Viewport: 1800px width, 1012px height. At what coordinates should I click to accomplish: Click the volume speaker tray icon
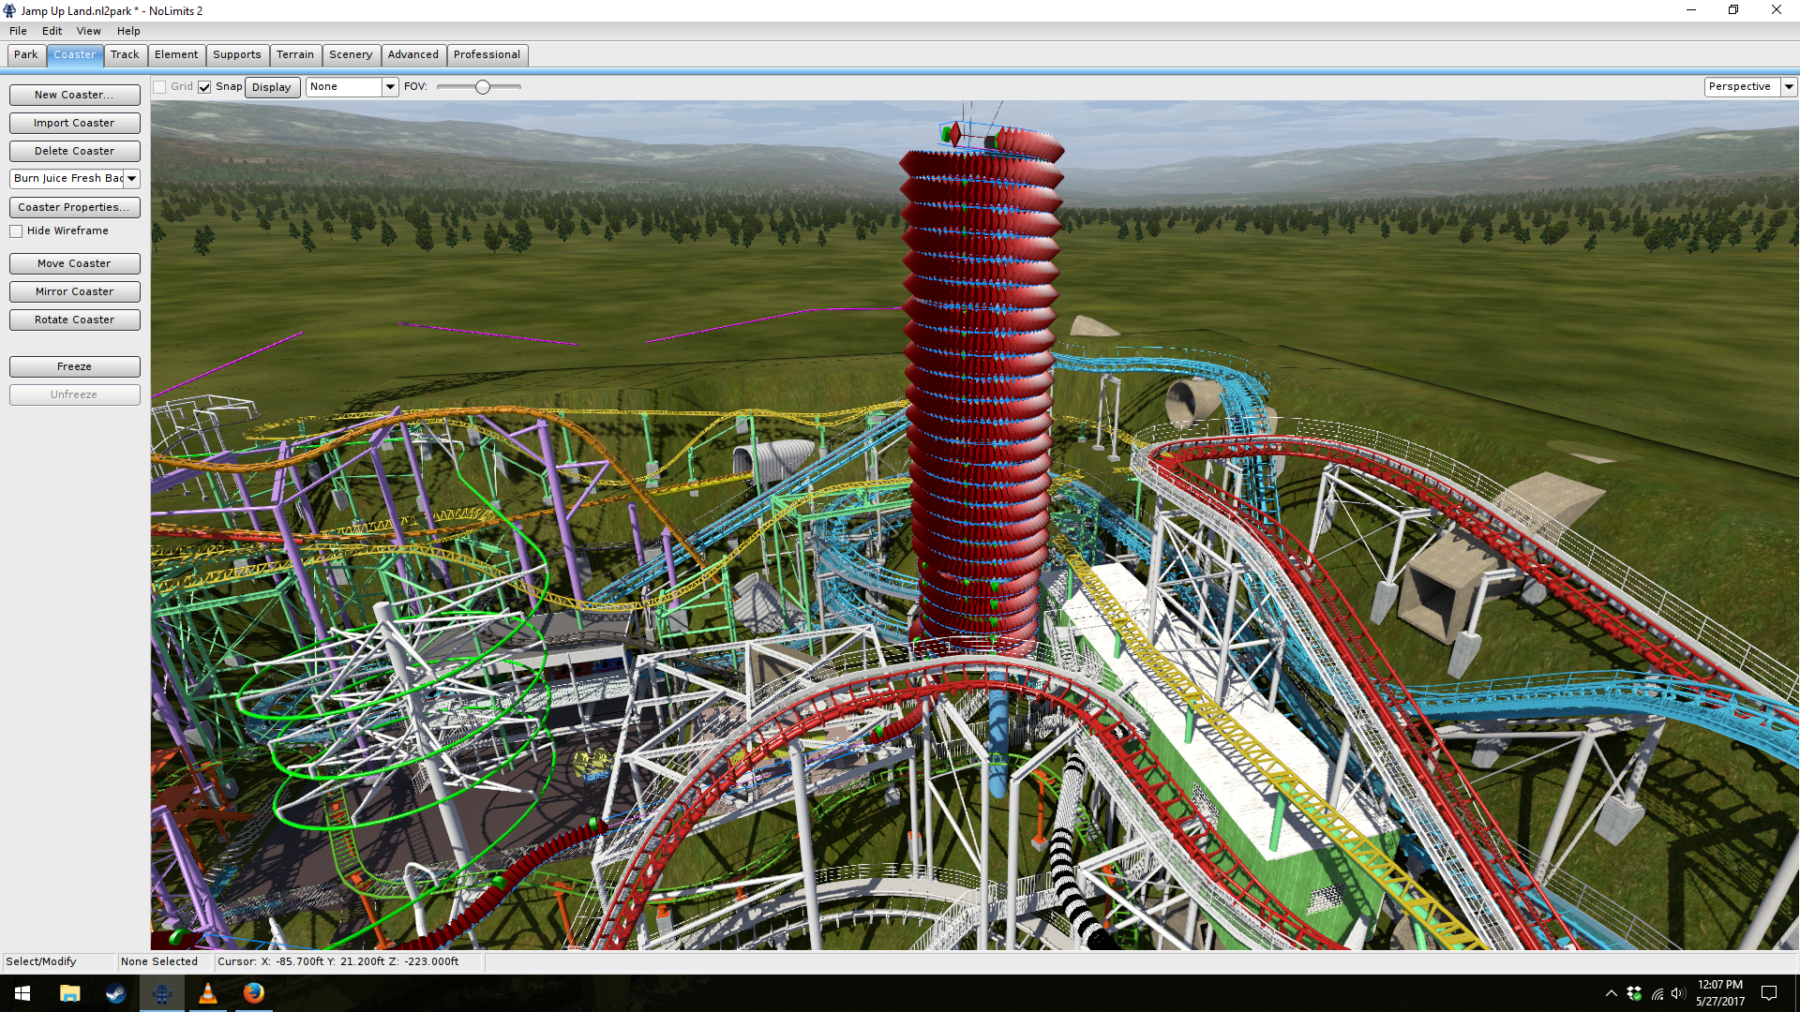pos(1677,993)
